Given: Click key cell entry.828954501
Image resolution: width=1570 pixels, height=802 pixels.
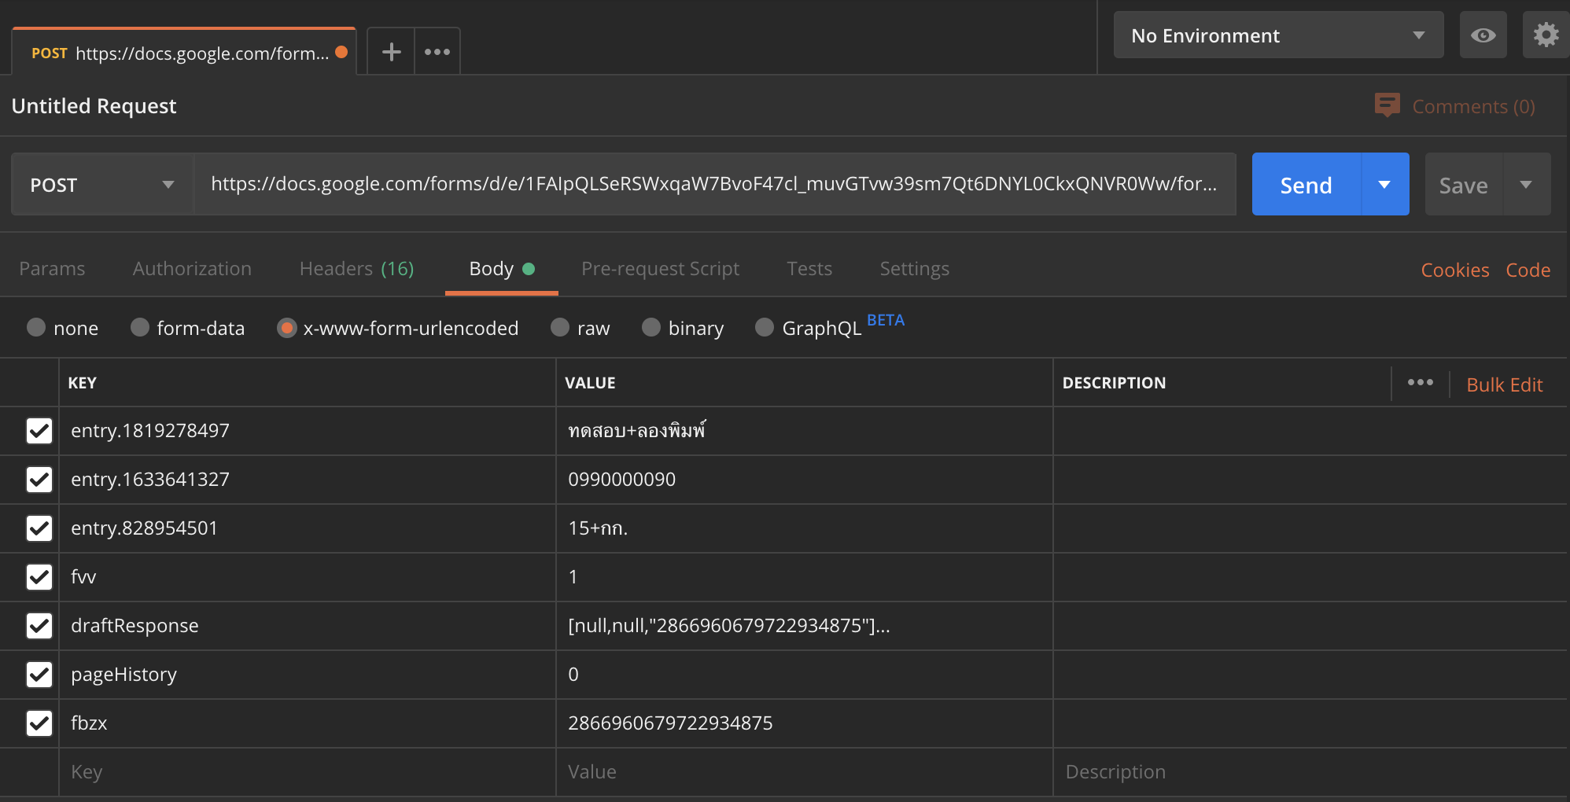Looking at the screenshot, I should coord(307,528).
